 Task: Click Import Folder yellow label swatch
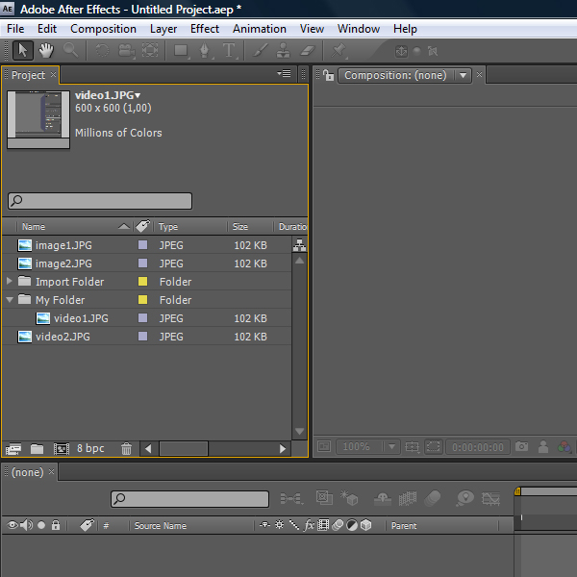point(142,282)
